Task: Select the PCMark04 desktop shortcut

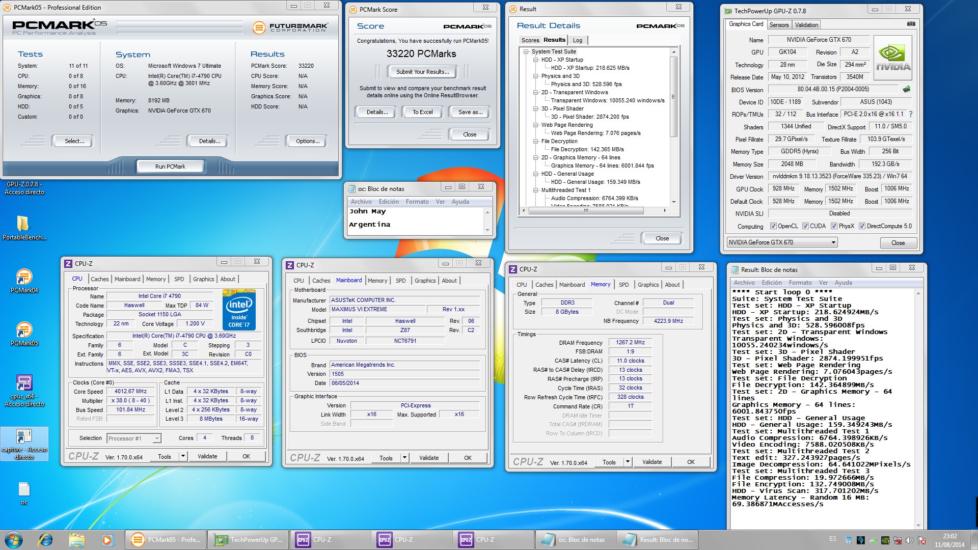Action: [24, 281]
